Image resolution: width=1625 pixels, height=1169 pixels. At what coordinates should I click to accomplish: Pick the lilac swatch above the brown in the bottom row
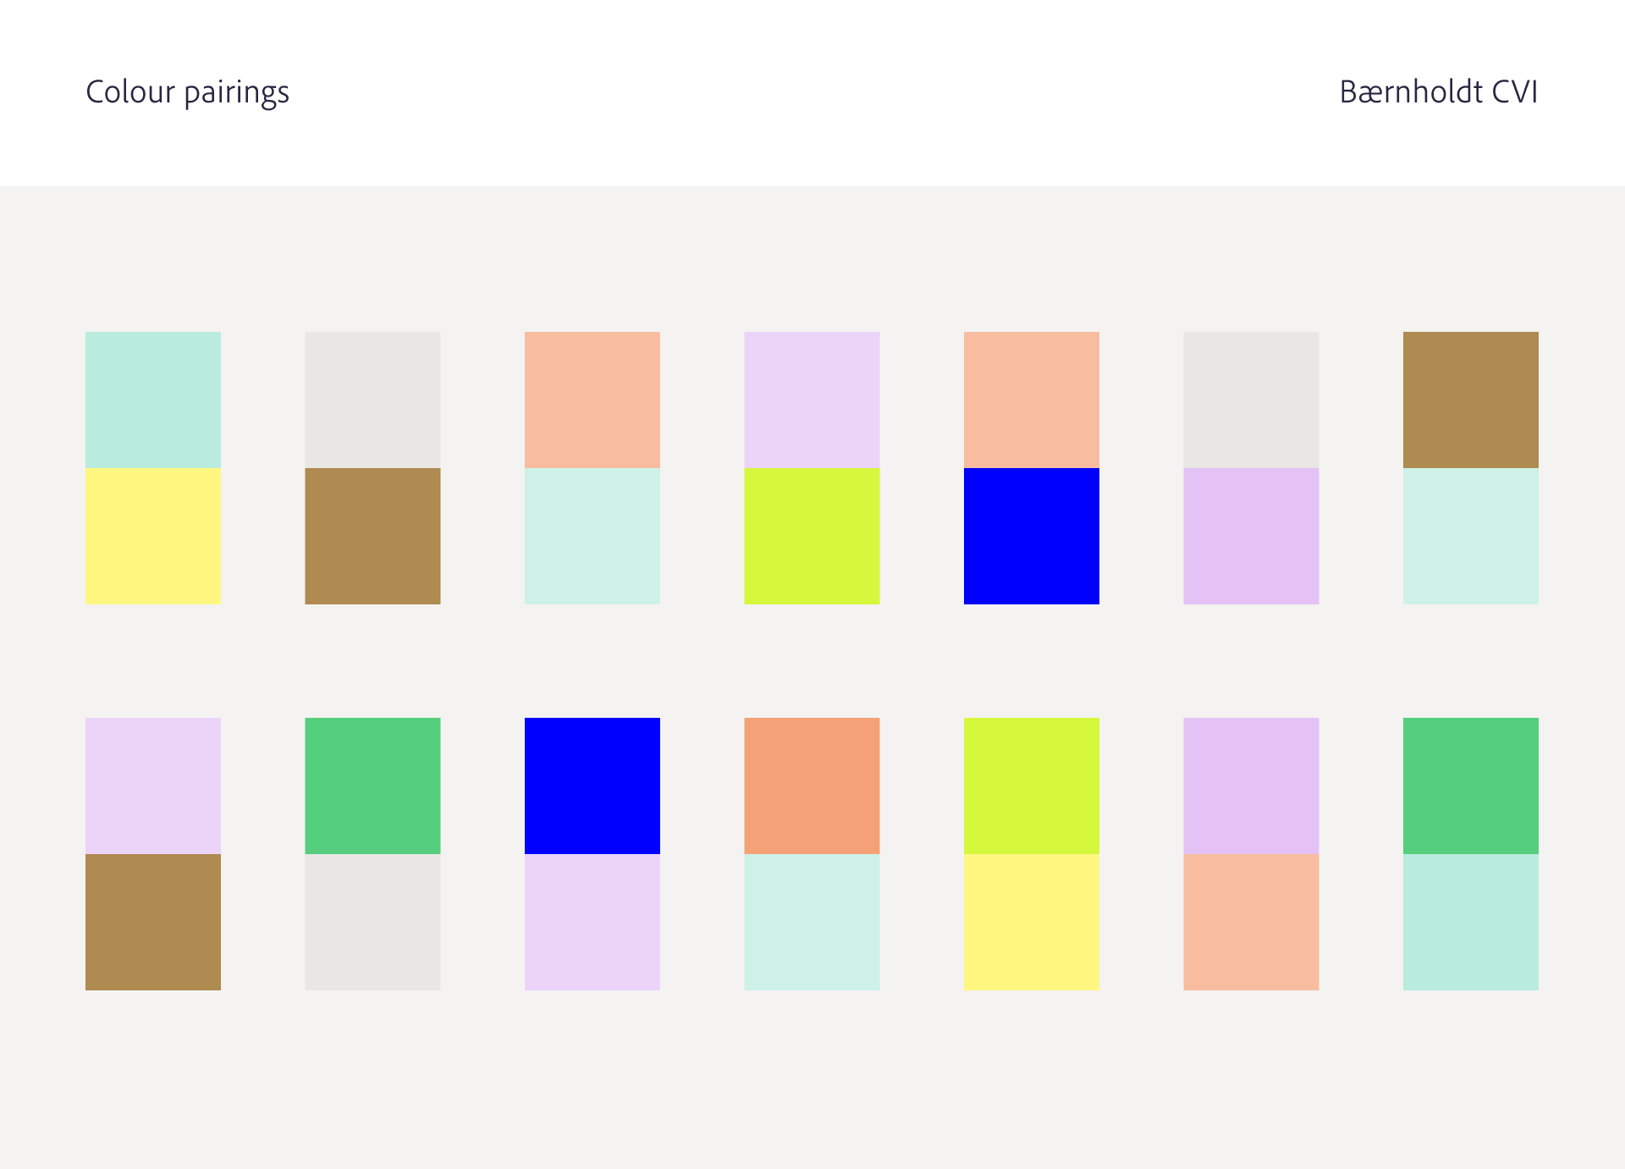153,786
